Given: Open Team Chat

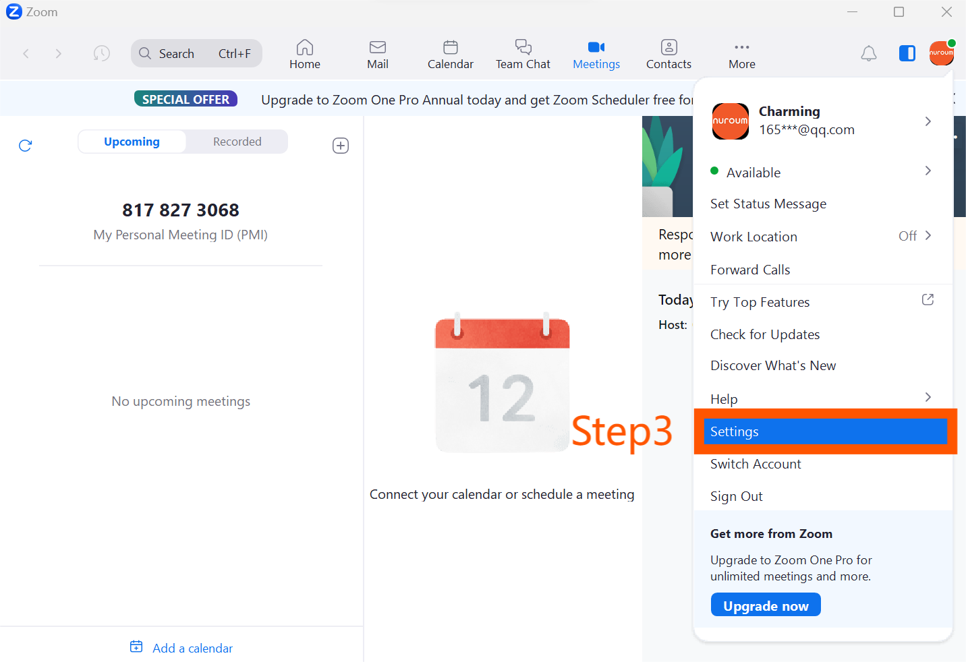Looking at the screenshot, I should [523, 55].
